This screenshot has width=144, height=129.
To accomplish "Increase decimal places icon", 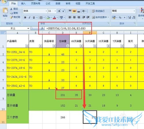I will [x=129, y=18].
